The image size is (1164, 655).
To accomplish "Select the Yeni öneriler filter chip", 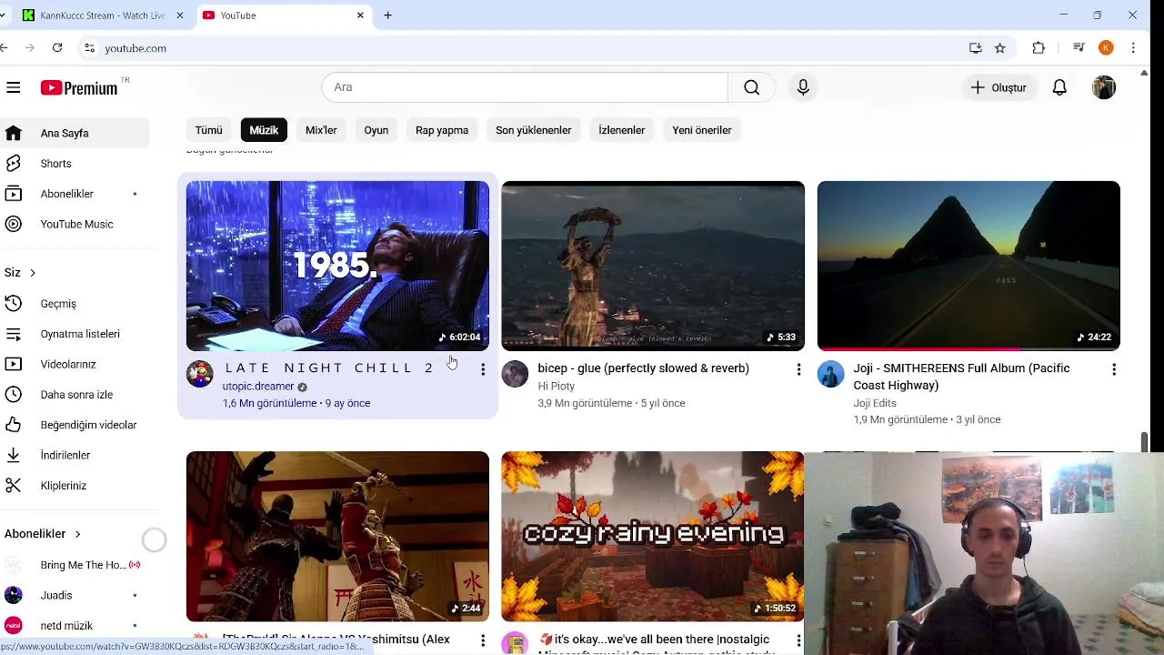I will point(702,130).
